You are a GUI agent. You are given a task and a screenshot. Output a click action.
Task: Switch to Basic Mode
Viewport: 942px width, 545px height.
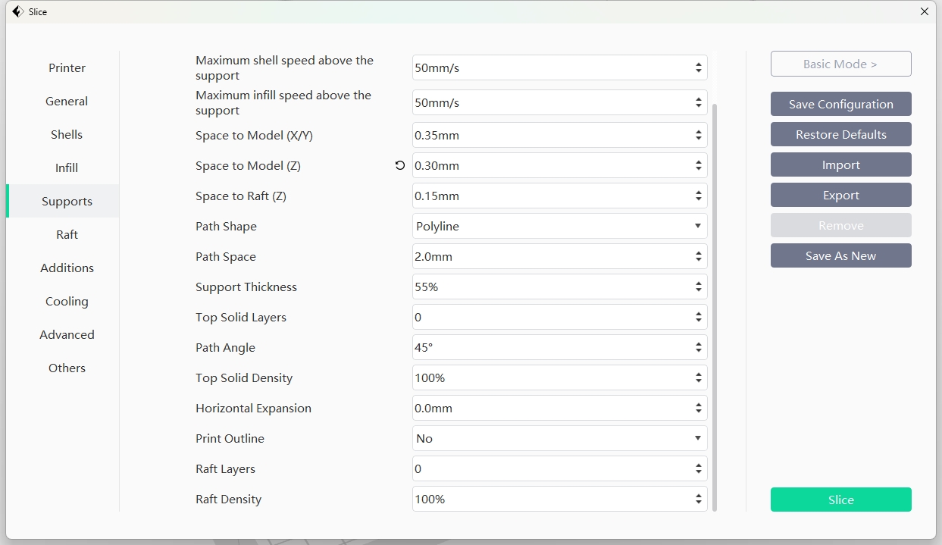pyautogui.click(x=840, y=64)
